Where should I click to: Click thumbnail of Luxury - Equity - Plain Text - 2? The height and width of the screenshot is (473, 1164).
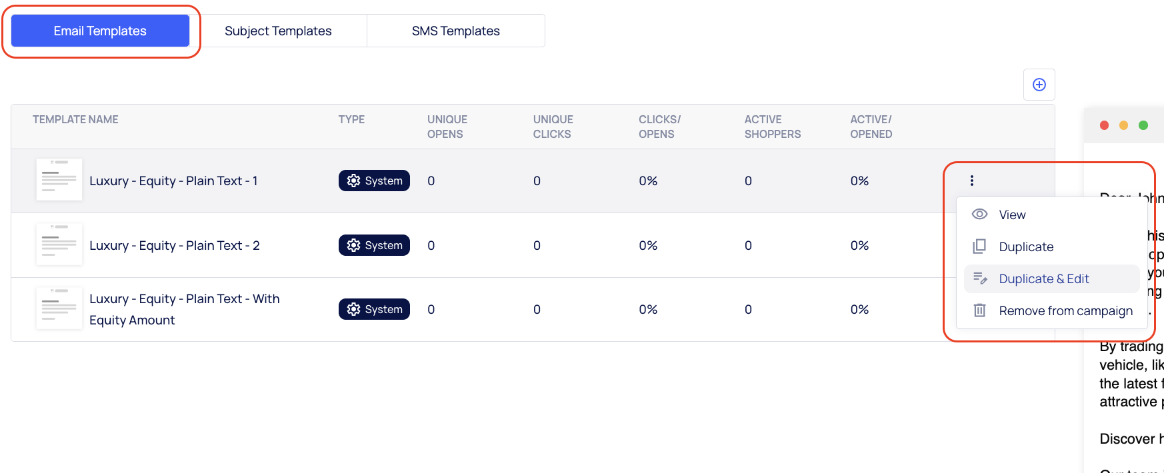pyautogui.click(x=59, y=244)
